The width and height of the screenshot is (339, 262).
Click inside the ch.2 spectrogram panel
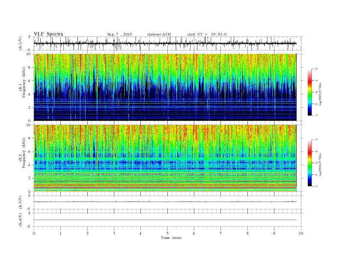[165, 158]
